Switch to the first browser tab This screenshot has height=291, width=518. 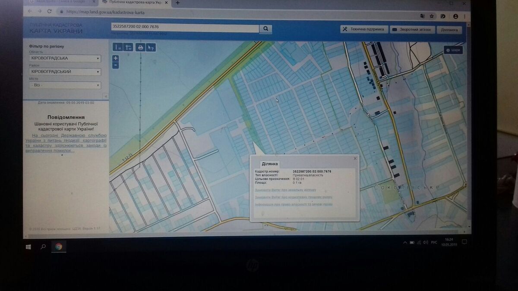pyautogui.click(x=60, y=3)
